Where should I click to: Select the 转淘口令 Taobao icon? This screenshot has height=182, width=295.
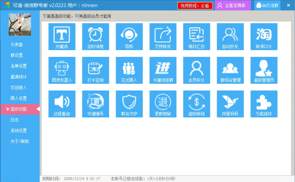[264, 36]
